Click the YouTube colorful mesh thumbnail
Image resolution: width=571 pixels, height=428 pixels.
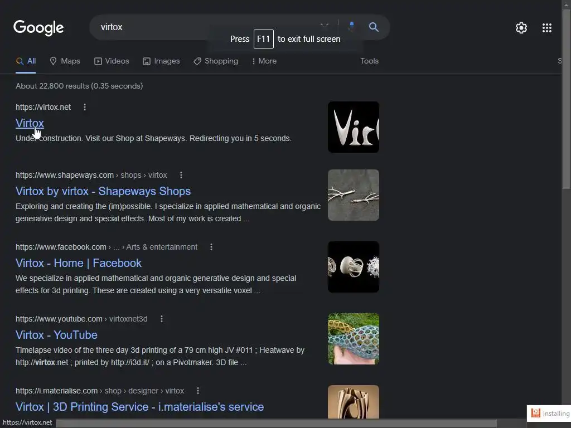pyautogui.click(x=353, y=339)
